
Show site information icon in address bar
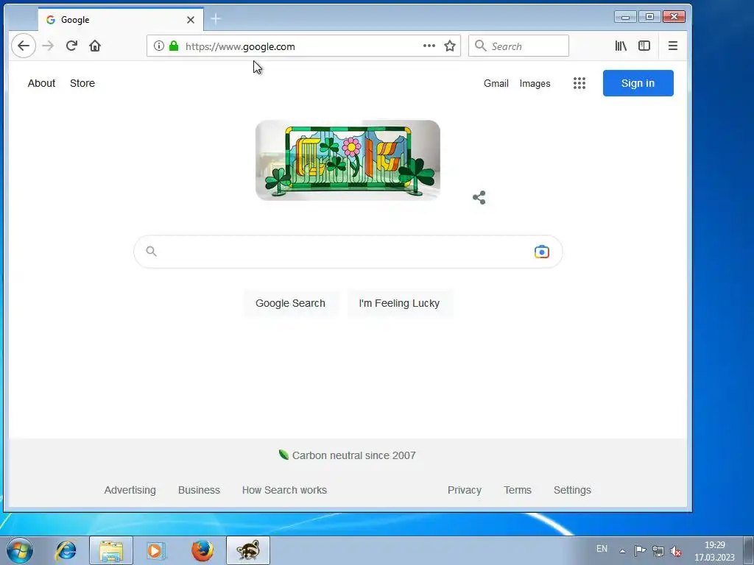click(x=159, y=46)
